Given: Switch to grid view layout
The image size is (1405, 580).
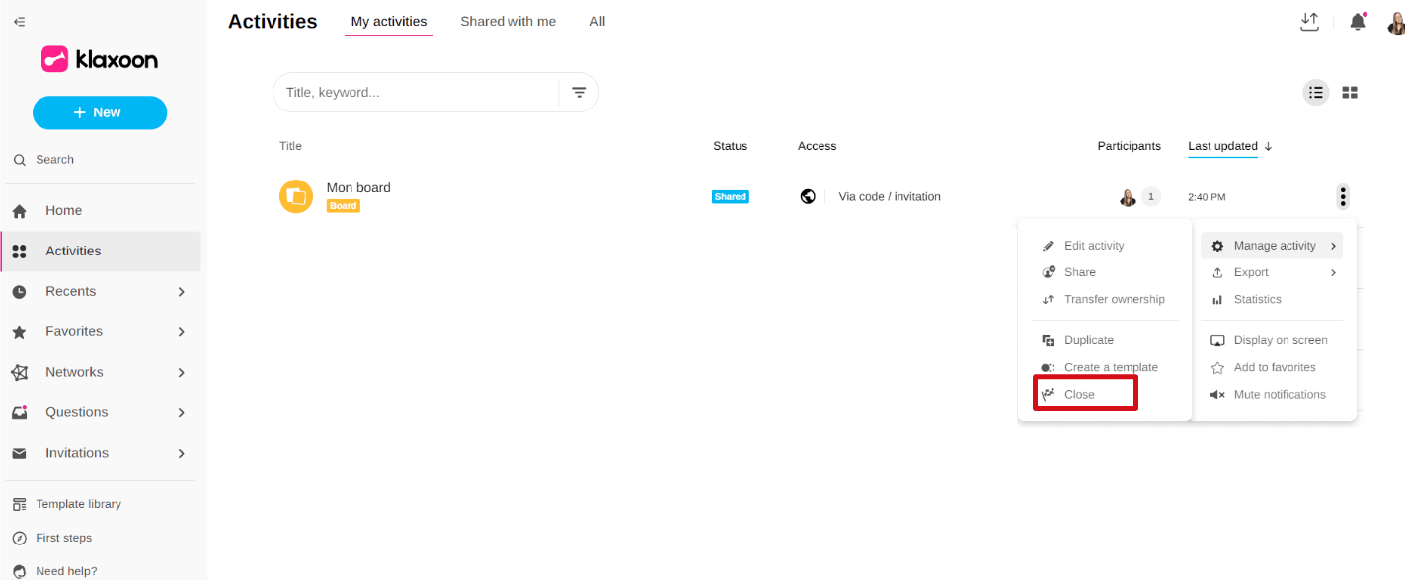Looking at the screenshot, I should [x=1350, y=92].
